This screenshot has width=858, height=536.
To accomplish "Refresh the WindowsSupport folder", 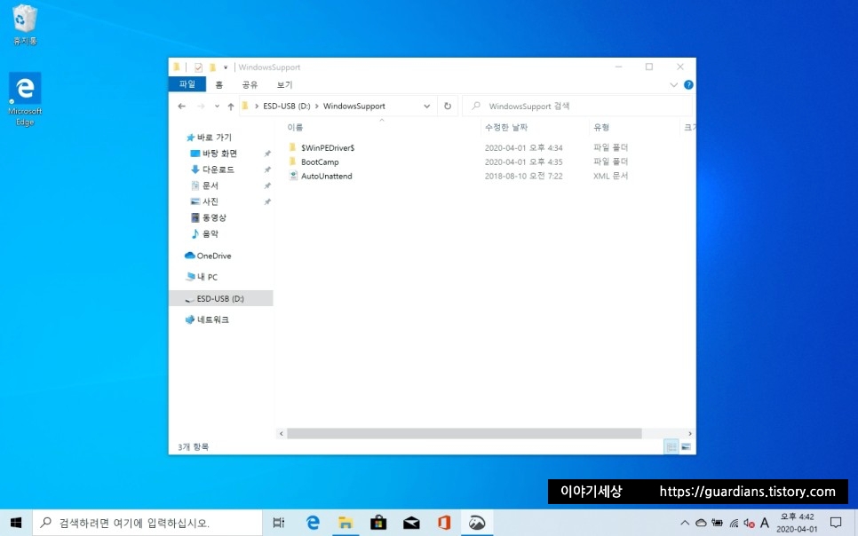I will 448,106.
